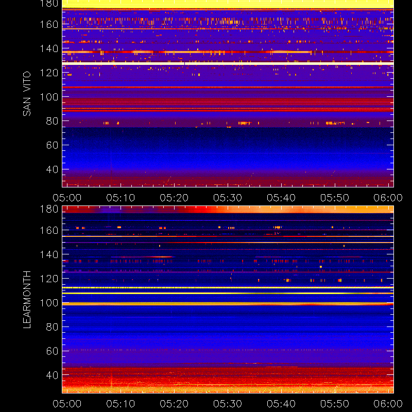Select the 80 tick label on San Vito plot
412x412 pixels.
pos(52,121)
